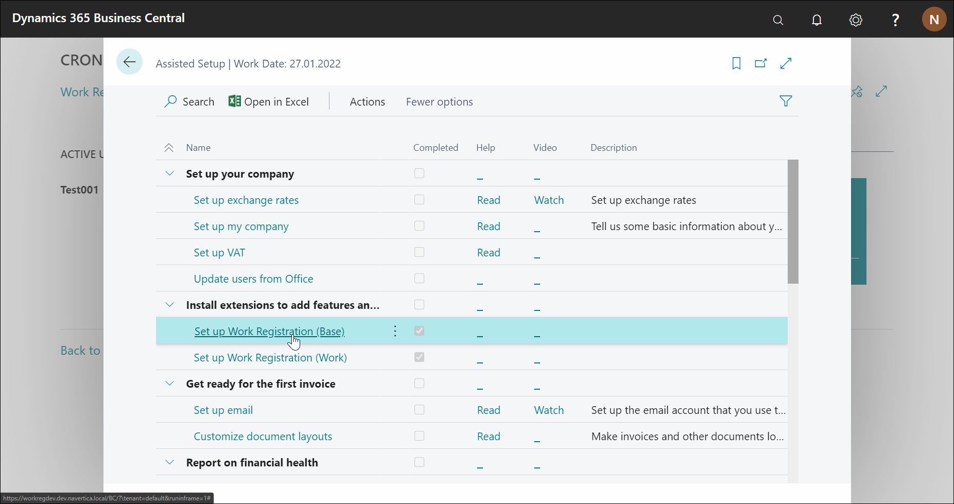Open Customize document layouts link
Screen dimensions: 954x504
pos(263,437)
